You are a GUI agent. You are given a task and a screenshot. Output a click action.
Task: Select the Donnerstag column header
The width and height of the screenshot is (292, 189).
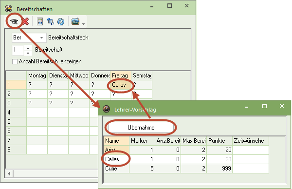[100, 76]
